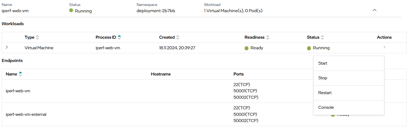Screen dimensions: 409x128
Task: Click the iperf-web-vm endpoint row name
Action: tap(18, 91)
